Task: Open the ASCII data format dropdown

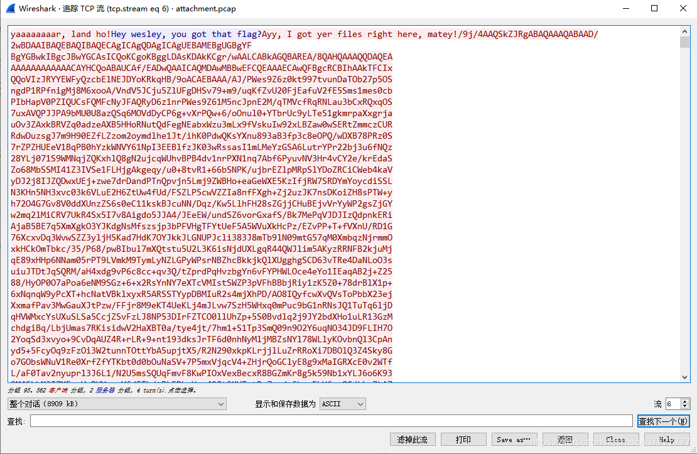Action: click(342, 404)
